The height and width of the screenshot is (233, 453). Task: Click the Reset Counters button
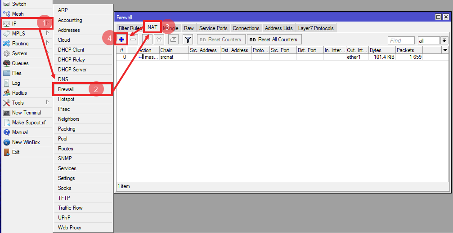[221, 40]
